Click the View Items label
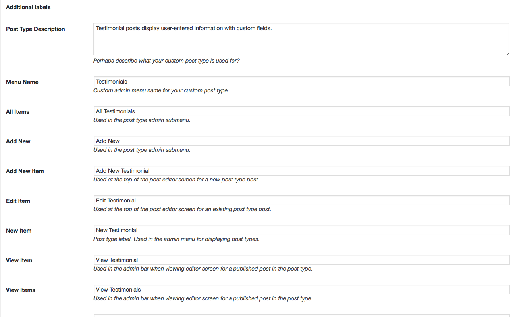Image resolution: width=519 pixels, height=317 pixels. pos(21,290)
